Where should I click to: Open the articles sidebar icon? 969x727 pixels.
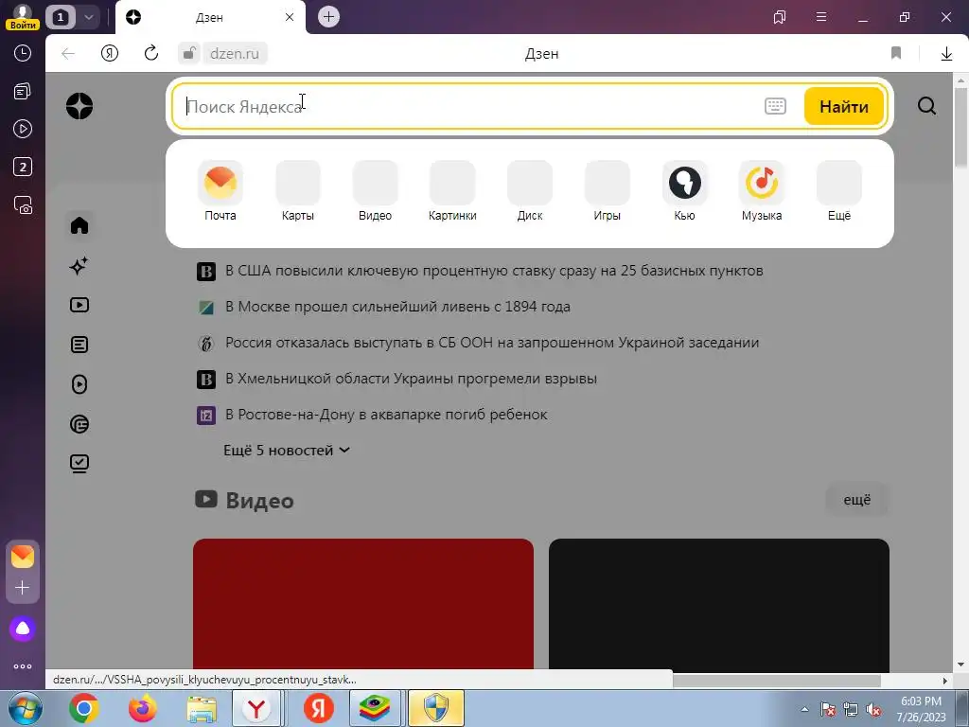pos(79,345)
